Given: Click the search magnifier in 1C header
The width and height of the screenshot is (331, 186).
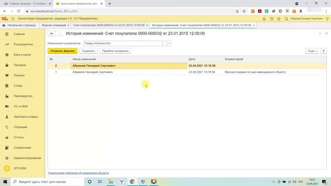Looking at the screenshot, I should pos(286,19).
